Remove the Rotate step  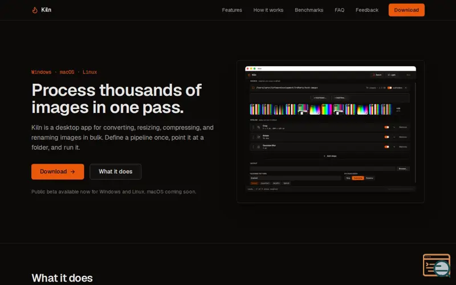[x=403, y=137]
